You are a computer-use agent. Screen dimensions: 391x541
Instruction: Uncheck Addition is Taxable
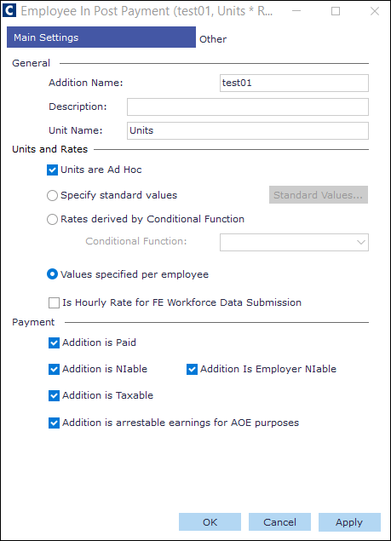pos(55,396)
